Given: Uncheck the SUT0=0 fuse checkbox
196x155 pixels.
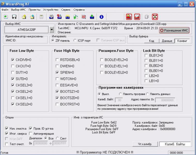Looking at the screenshot, I should (x=13, y=79).
